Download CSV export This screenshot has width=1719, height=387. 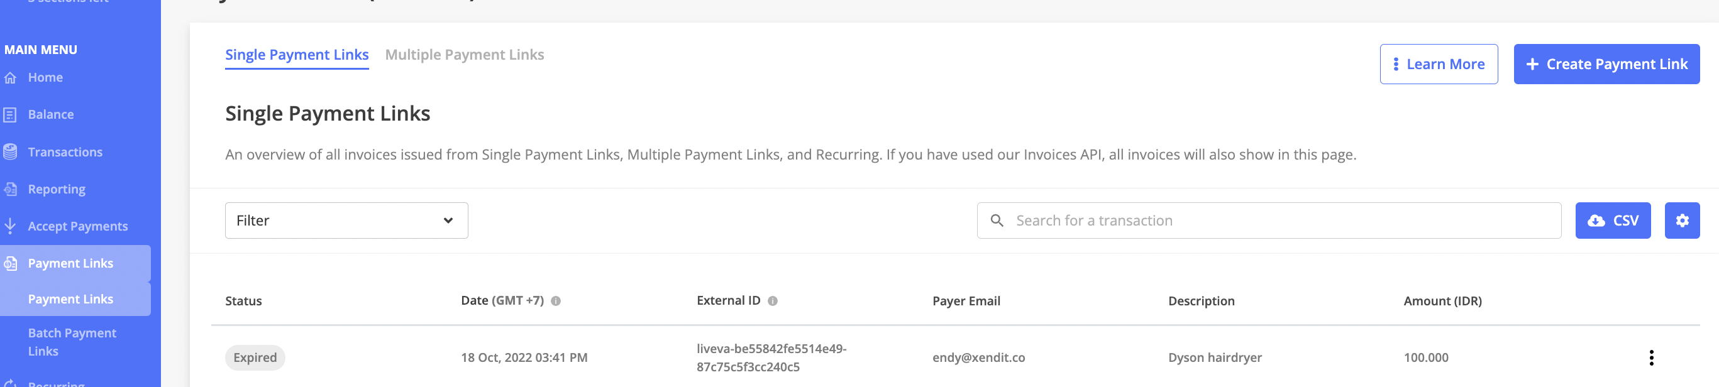click(1611, 221)
